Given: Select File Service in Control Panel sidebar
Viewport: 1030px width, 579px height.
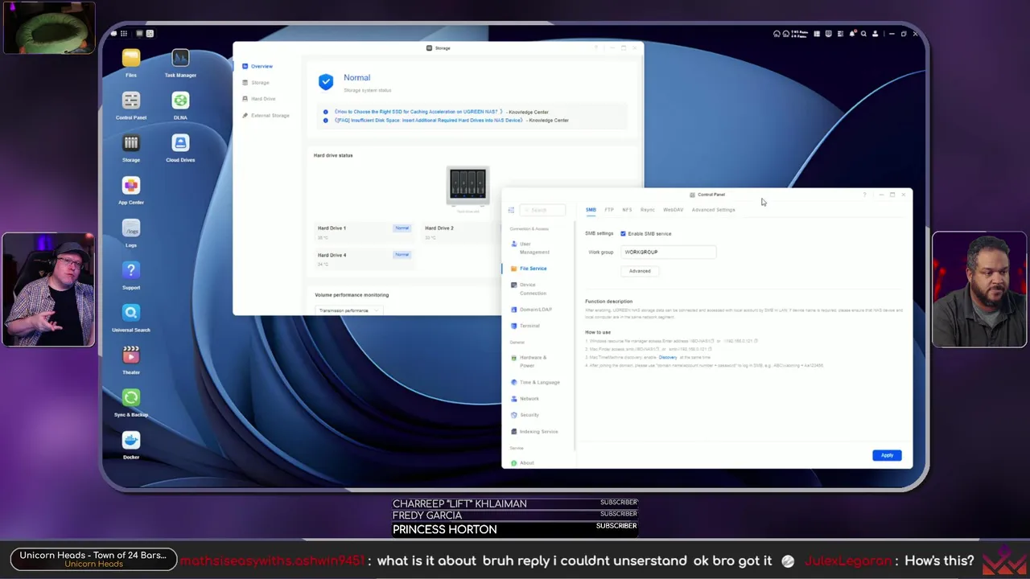Looking at the screenshot, I should click(533, 269).
